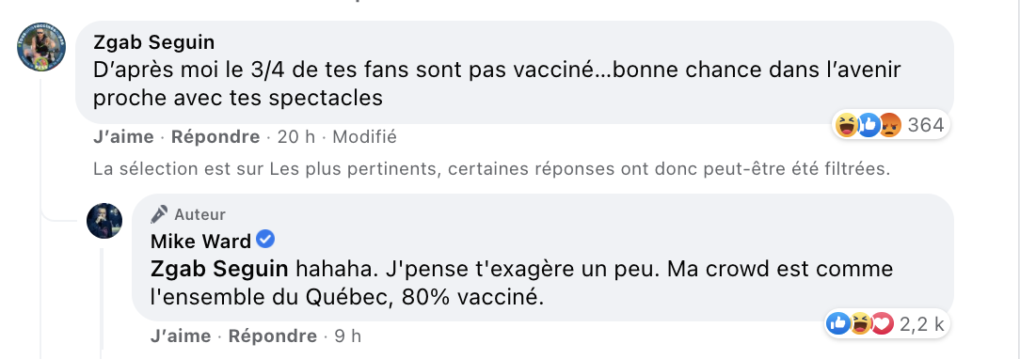The image size is (1020, 359).
Task: Click the 20 h timestamp
Action: 296,137
